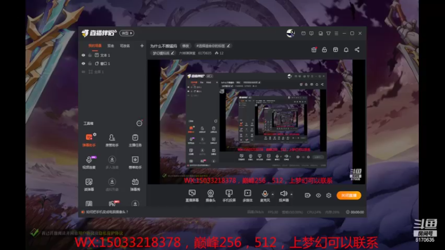
Task: Select the 全屏 1 source row
Action: (x=112, y=72)
